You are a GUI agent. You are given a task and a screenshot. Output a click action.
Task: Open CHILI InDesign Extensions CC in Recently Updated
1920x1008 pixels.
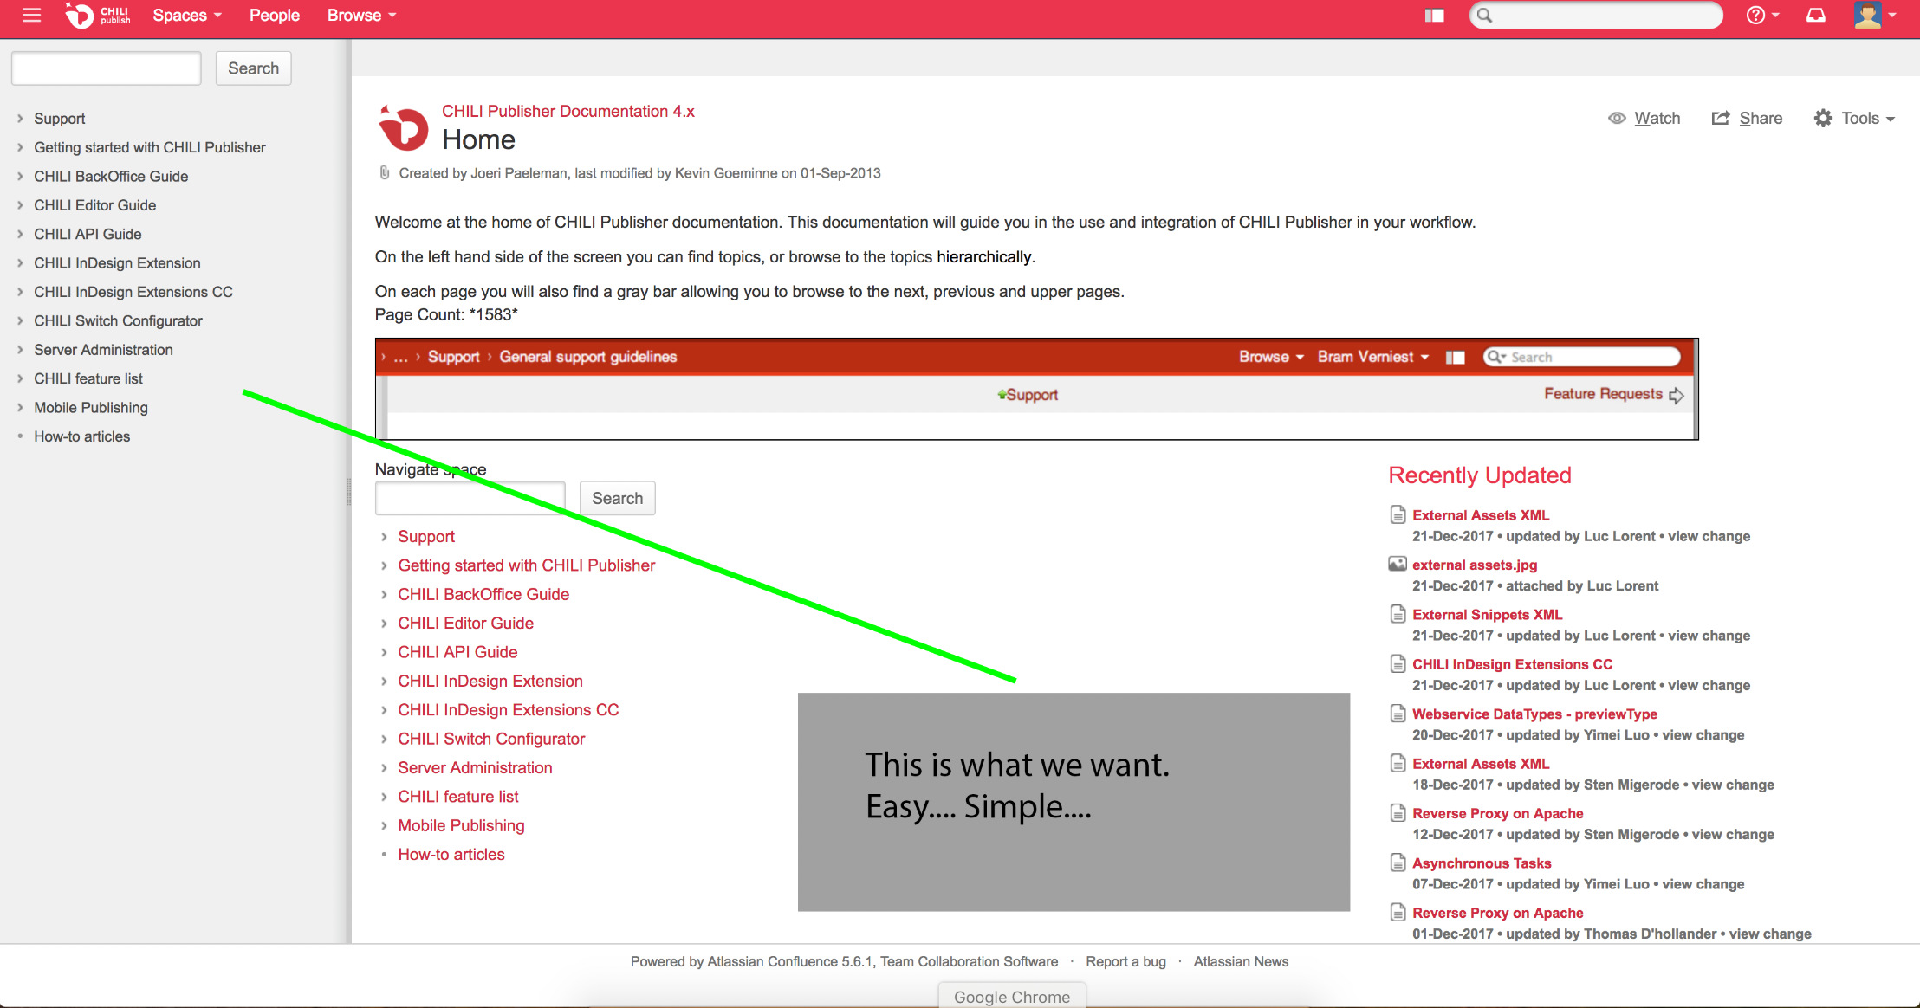pos(1512,664)
